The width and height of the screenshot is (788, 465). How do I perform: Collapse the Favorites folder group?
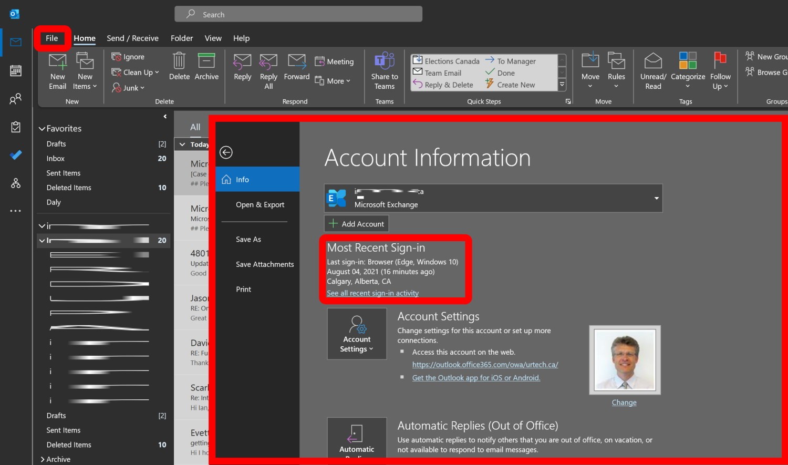pos(42,129)
